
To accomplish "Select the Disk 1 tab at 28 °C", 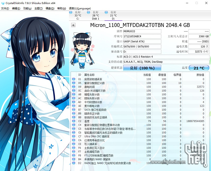I will click(x=95, y=16).
